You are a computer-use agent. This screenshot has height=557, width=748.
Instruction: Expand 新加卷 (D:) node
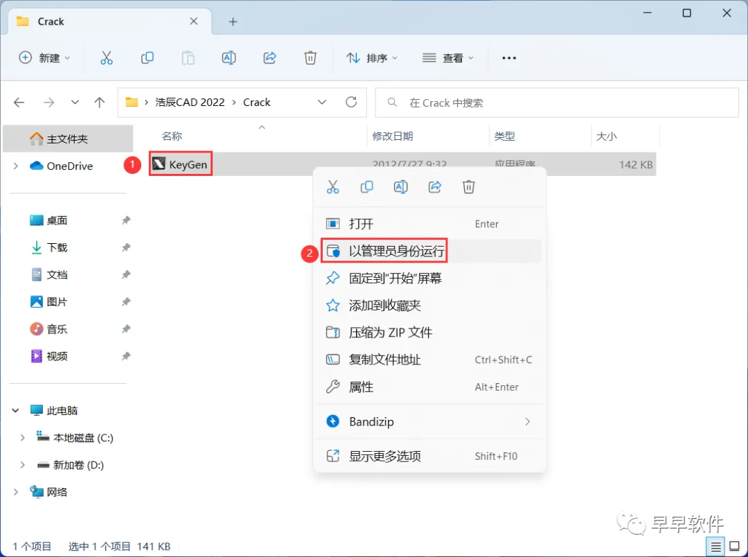[x=22, y=465]
